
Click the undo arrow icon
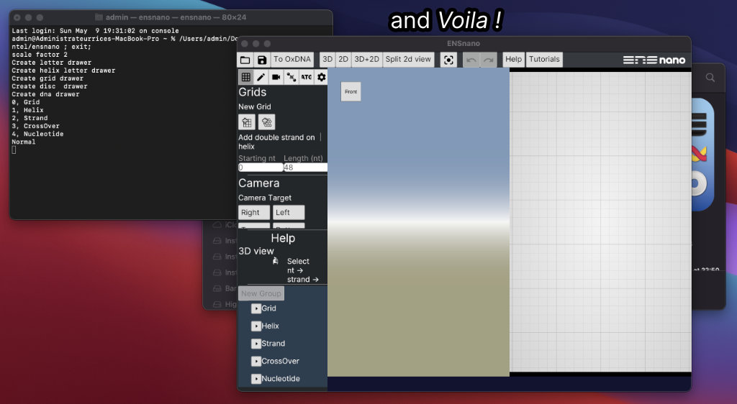471,60
